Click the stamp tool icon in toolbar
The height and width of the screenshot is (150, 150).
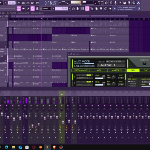coord(37,8)
